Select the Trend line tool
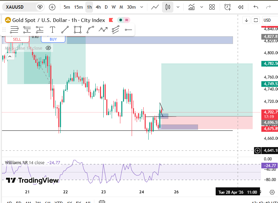The width and height of the screenshot is (278, 203). tap(65, 30)
